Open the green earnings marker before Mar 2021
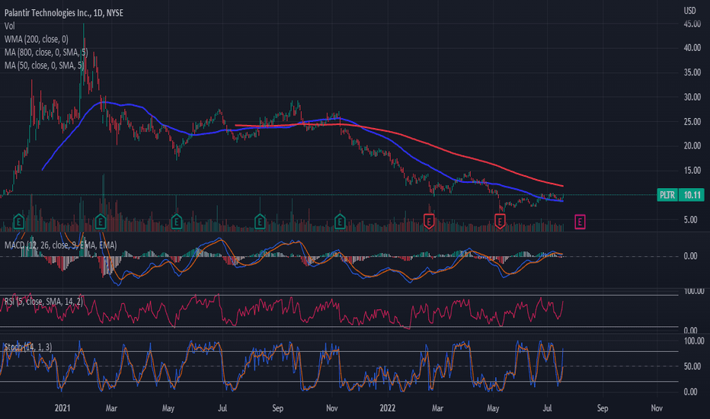 point(101,222)
